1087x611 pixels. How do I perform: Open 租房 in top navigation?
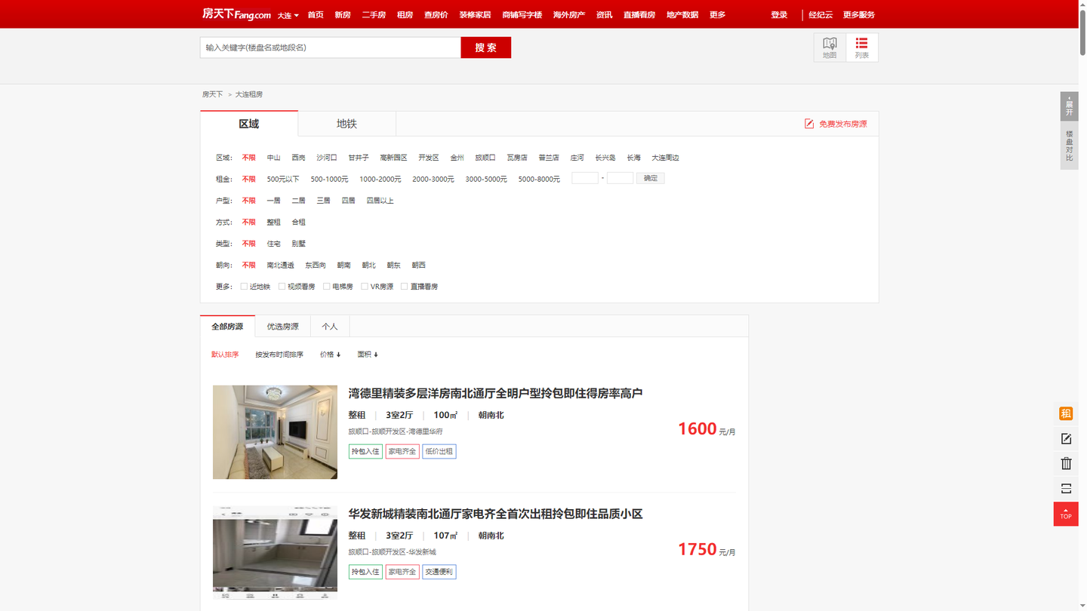pos(405,14)
